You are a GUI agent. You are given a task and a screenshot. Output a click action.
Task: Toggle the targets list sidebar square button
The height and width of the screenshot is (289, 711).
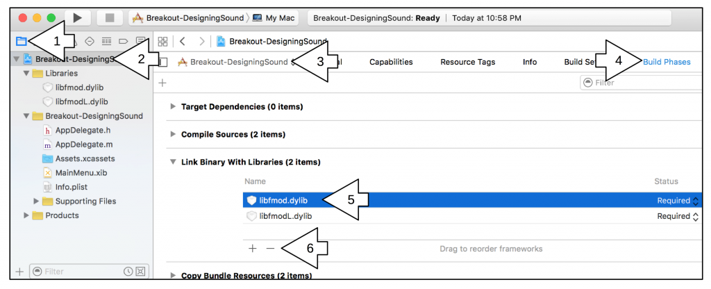tap(163, 62)
